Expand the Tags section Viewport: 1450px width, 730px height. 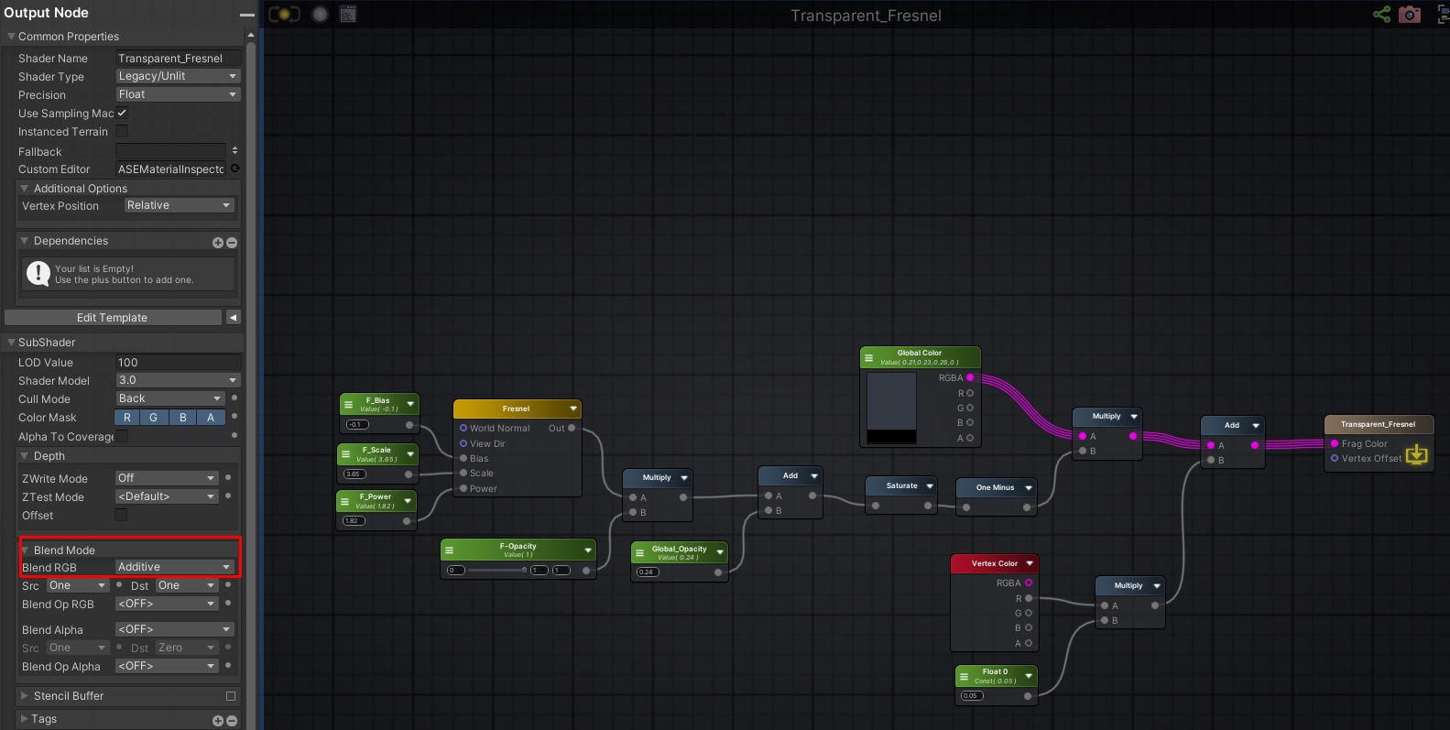(25, 719)
